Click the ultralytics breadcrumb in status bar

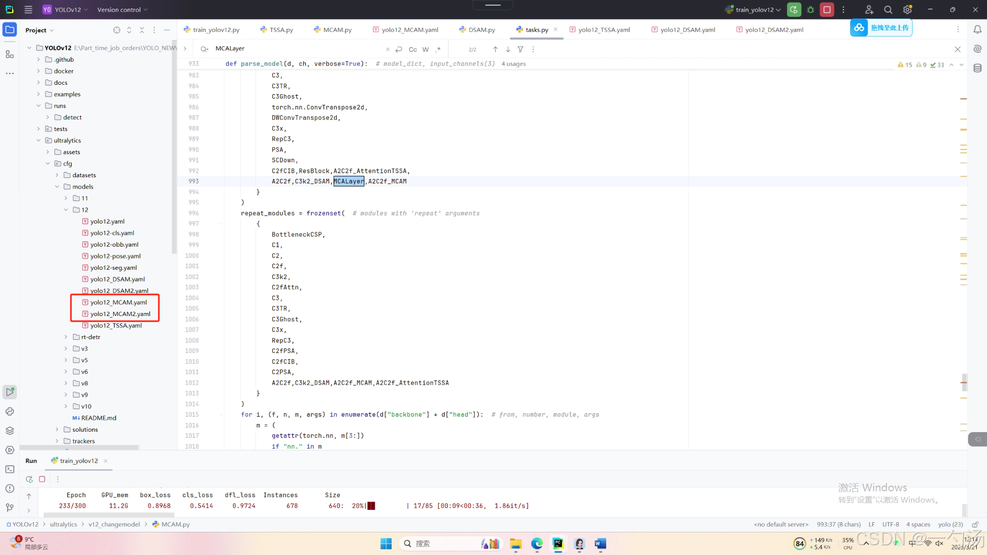[x=63, y=524]
